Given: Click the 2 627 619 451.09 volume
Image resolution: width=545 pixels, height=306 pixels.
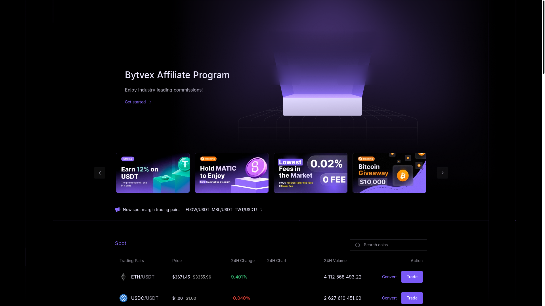Looking at the screenshot, I should point(343,298).
